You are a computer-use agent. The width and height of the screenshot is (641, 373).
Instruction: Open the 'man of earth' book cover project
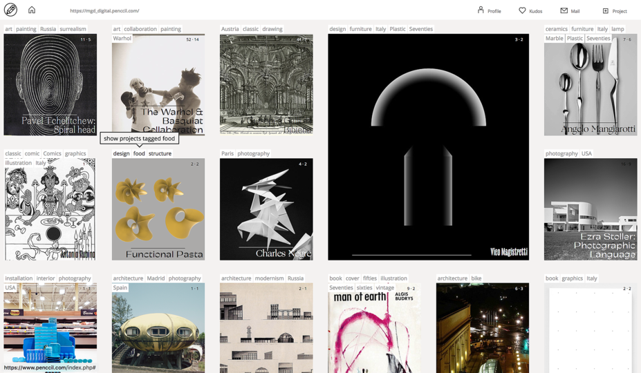tap(375, 327)
